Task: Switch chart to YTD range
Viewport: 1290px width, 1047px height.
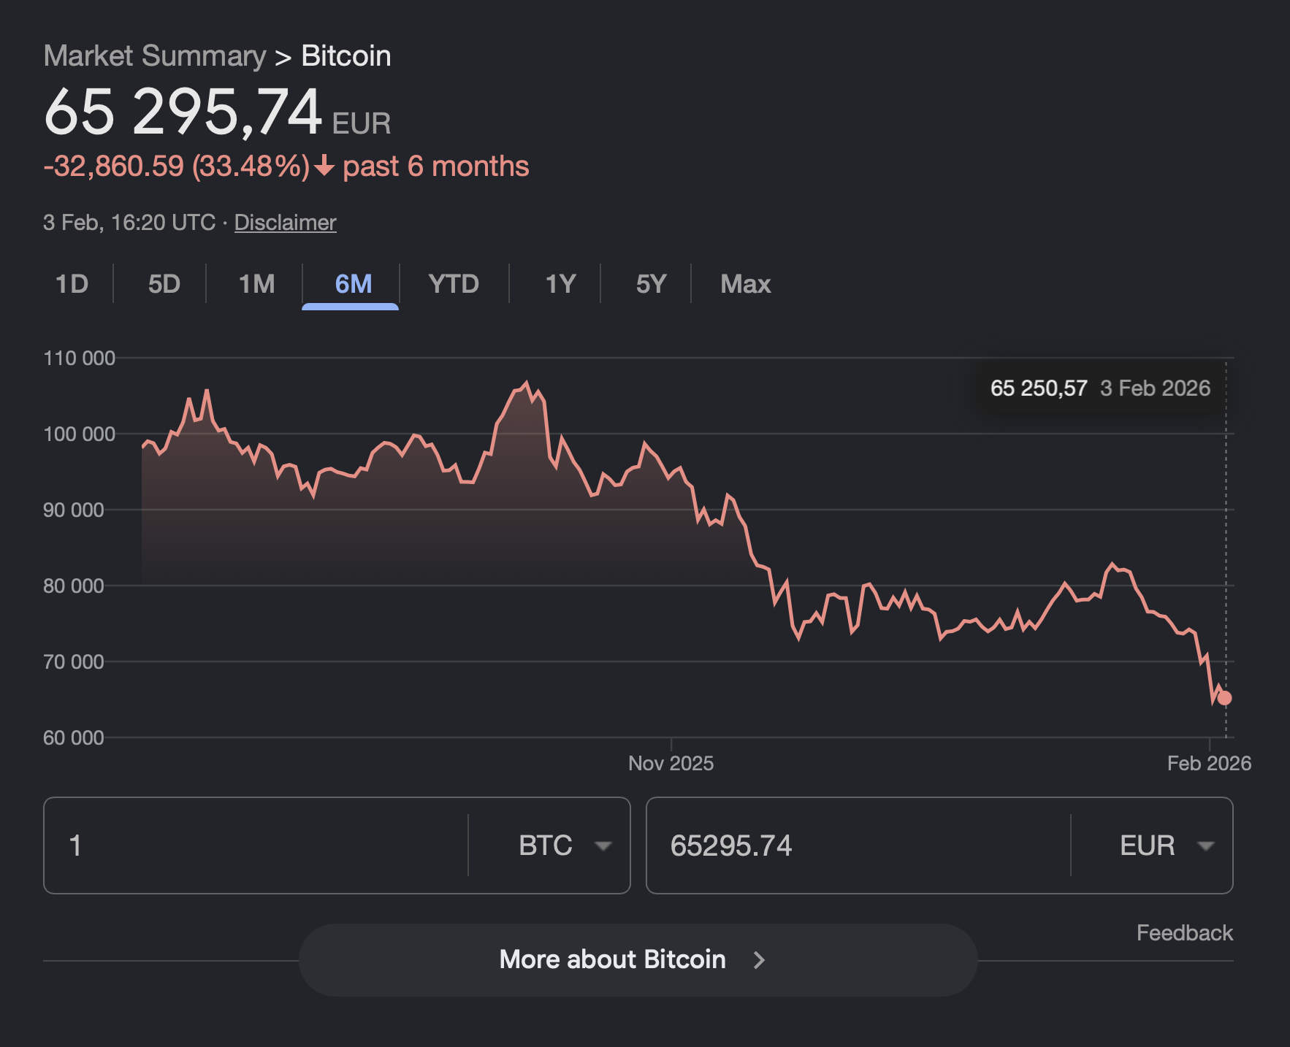Action: point(454,283)
